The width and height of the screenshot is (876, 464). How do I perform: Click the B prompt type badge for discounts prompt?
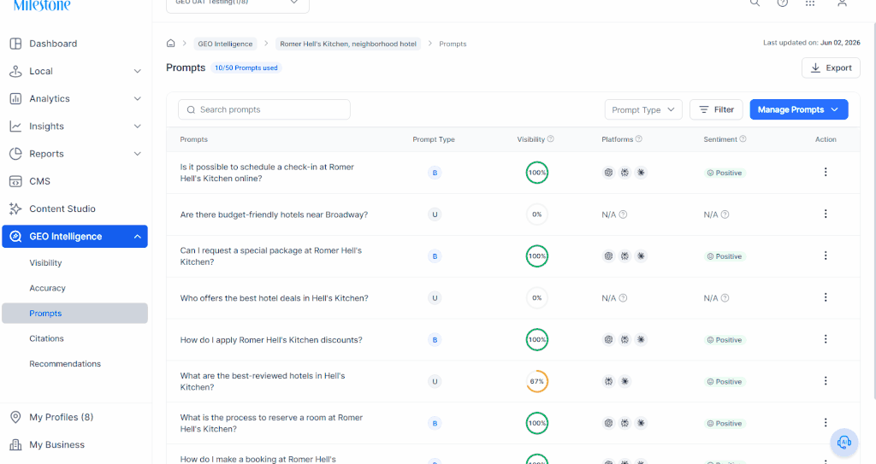tap(435, 339)
